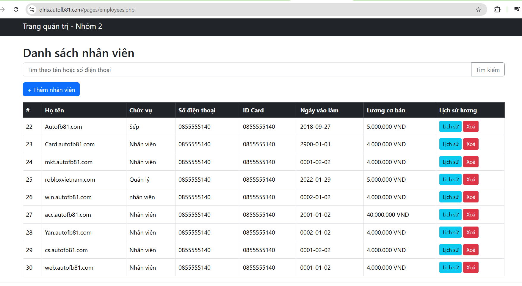View Lịch sử for mkt.autofb81.com

[x=450, y=162]
